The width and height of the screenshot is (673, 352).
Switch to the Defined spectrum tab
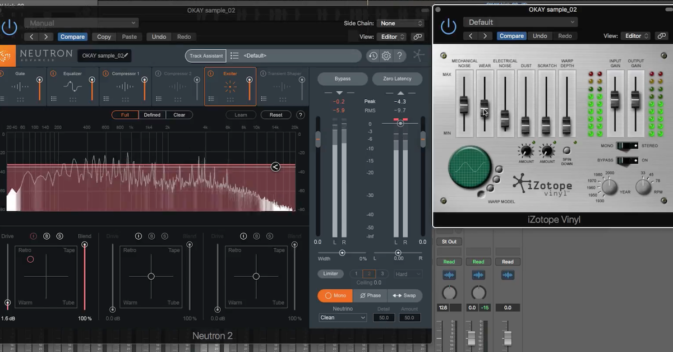point(152,114)
